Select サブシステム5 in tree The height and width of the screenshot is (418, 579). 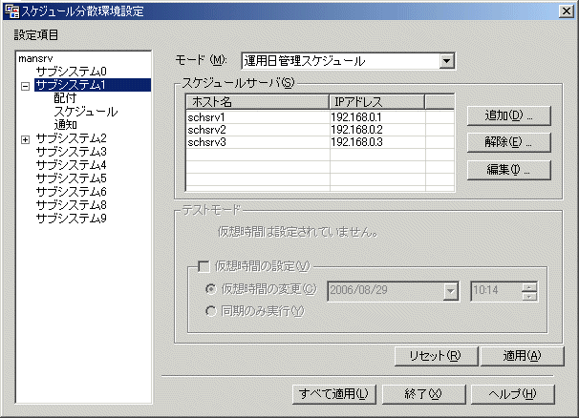point(72,178)
